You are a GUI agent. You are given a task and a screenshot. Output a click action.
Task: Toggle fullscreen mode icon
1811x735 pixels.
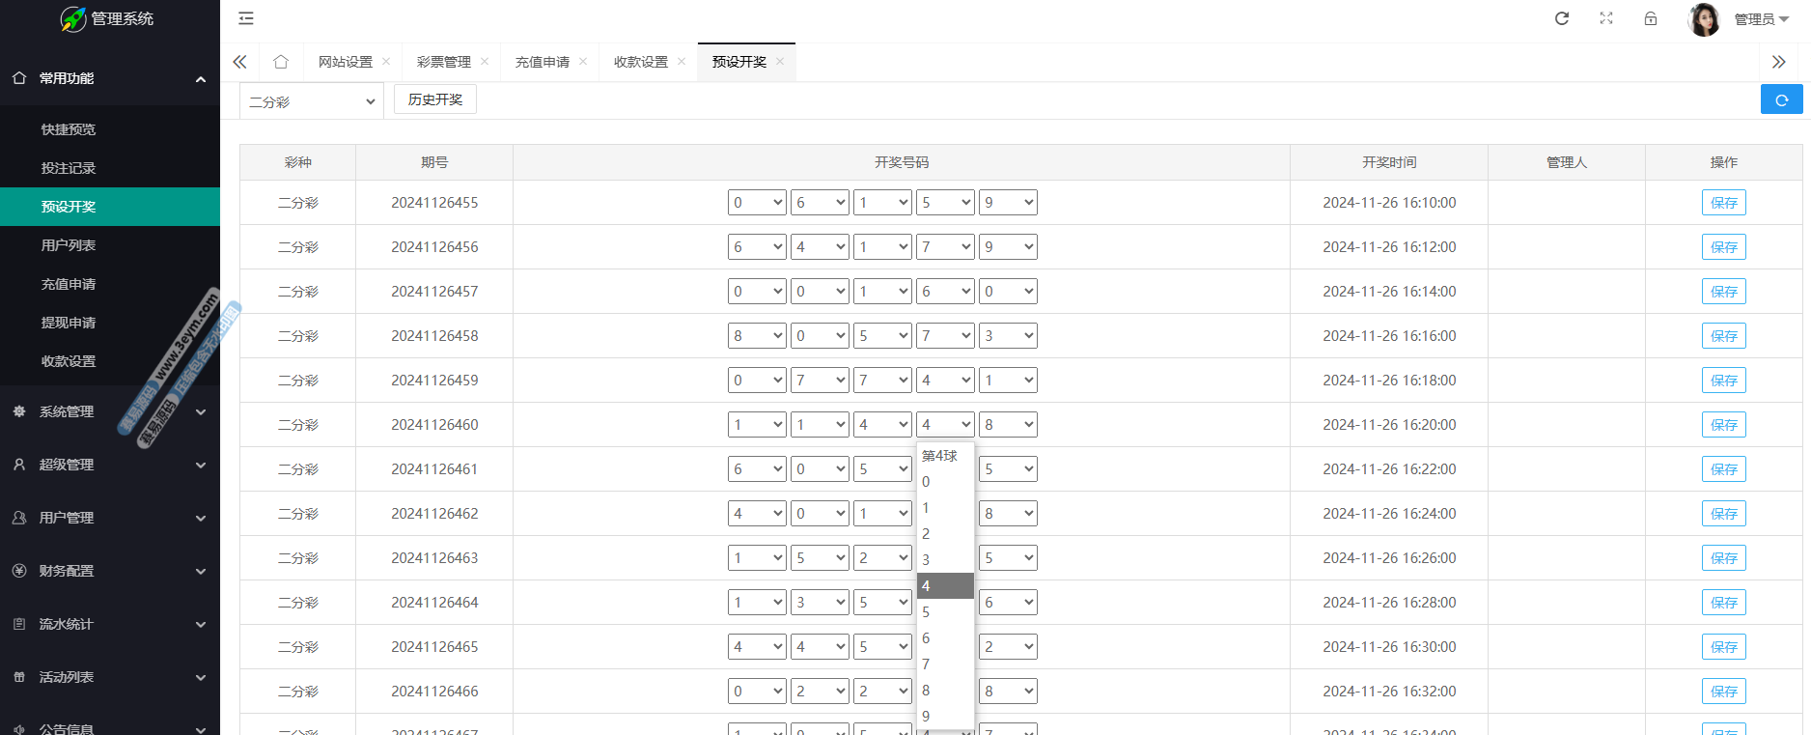click(x=1606, y=18)
